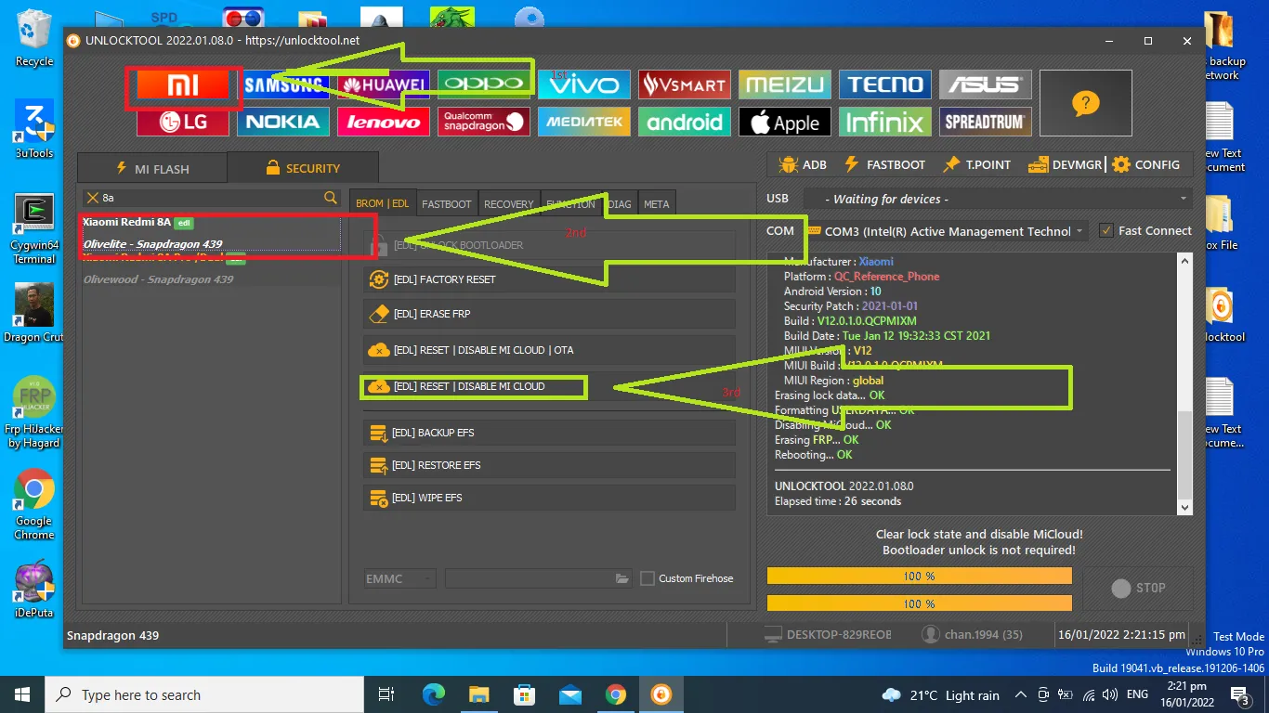Open UnlockTool from the taskbar

click(x=661, y=694)
